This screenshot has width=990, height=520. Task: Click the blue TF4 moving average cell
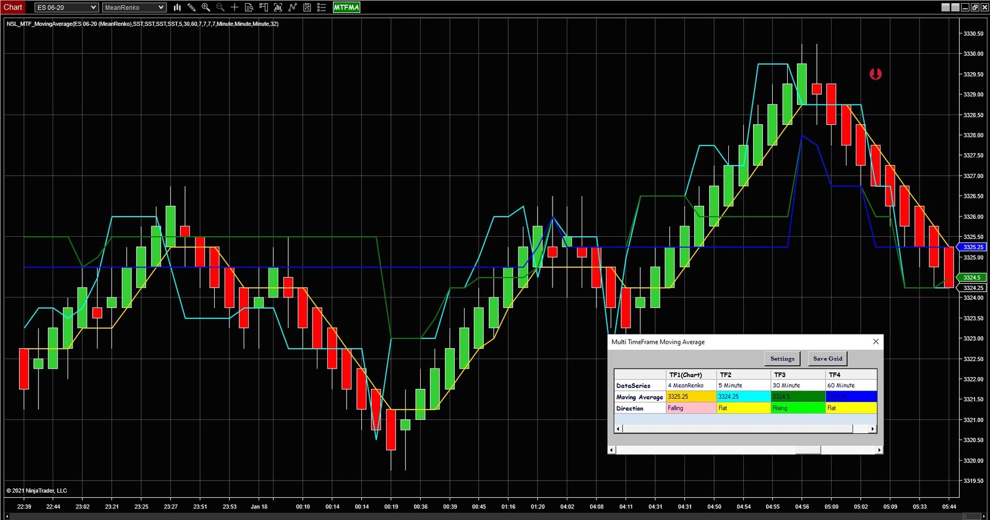pyautogui.click(x=851, y=396)
